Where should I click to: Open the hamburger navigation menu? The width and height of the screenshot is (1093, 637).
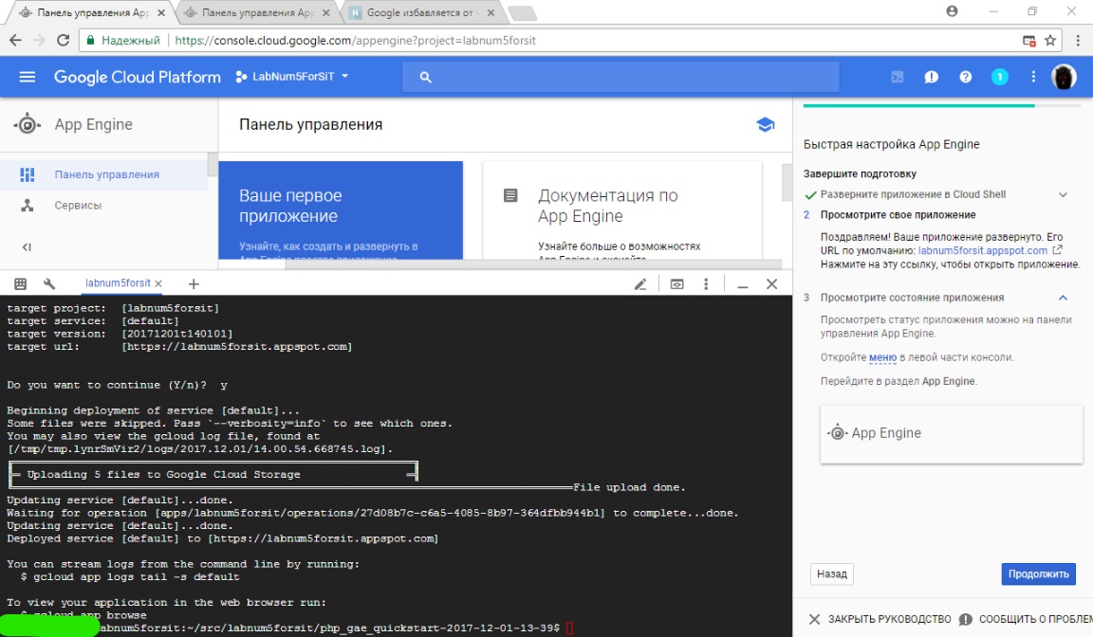(28, 77)
